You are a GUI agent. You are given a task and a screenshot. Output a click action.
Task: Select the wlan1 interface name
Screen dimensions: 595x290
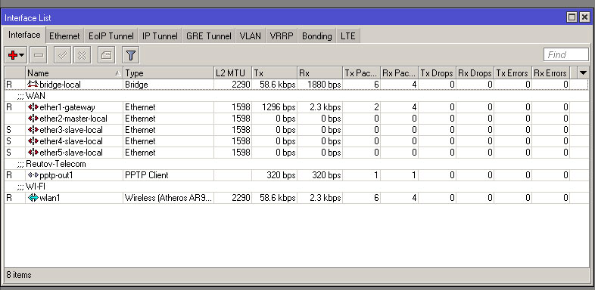pyautogui.click(x=50, y=198)
